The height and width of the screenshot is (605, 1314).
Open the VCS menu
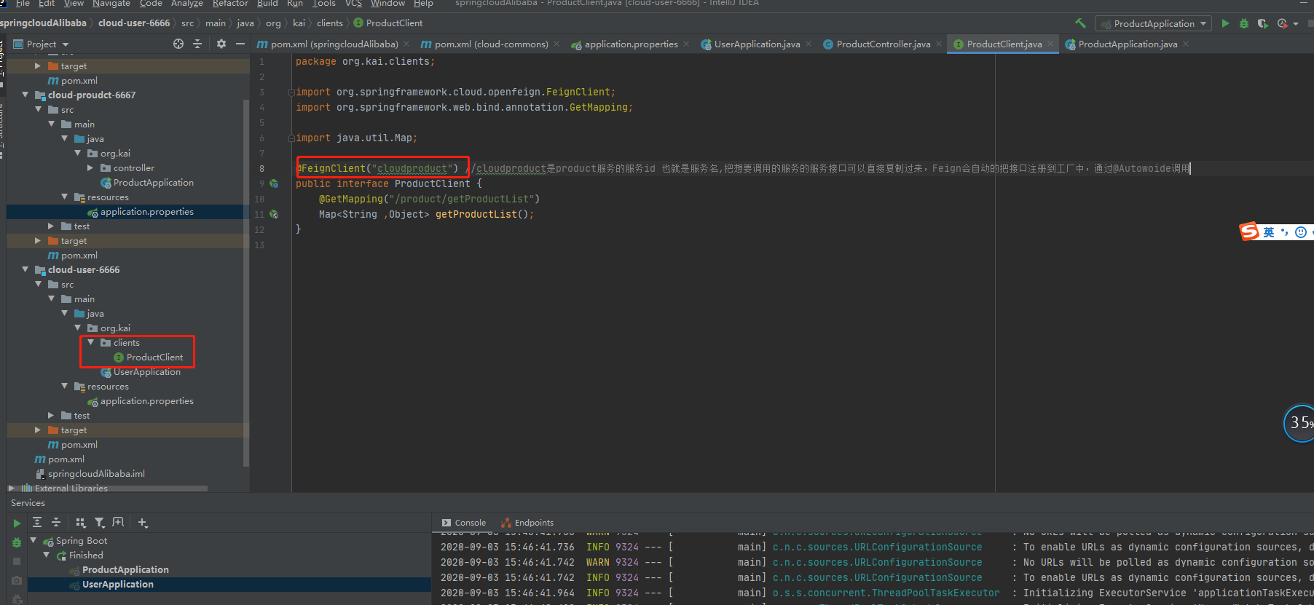(353, 4)
